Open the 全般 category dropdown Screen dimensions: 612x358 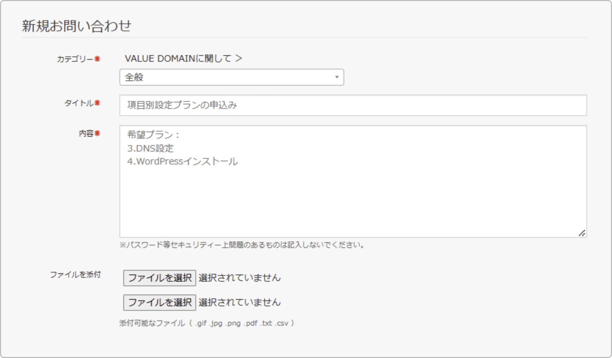tap(231, 77)
